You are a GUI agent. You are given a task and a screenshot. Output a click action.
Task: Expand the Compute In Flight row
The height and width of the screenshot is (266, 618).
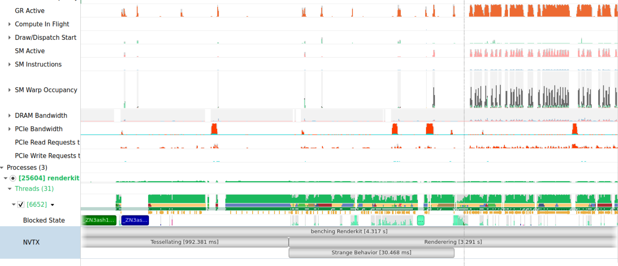[9, 24]
